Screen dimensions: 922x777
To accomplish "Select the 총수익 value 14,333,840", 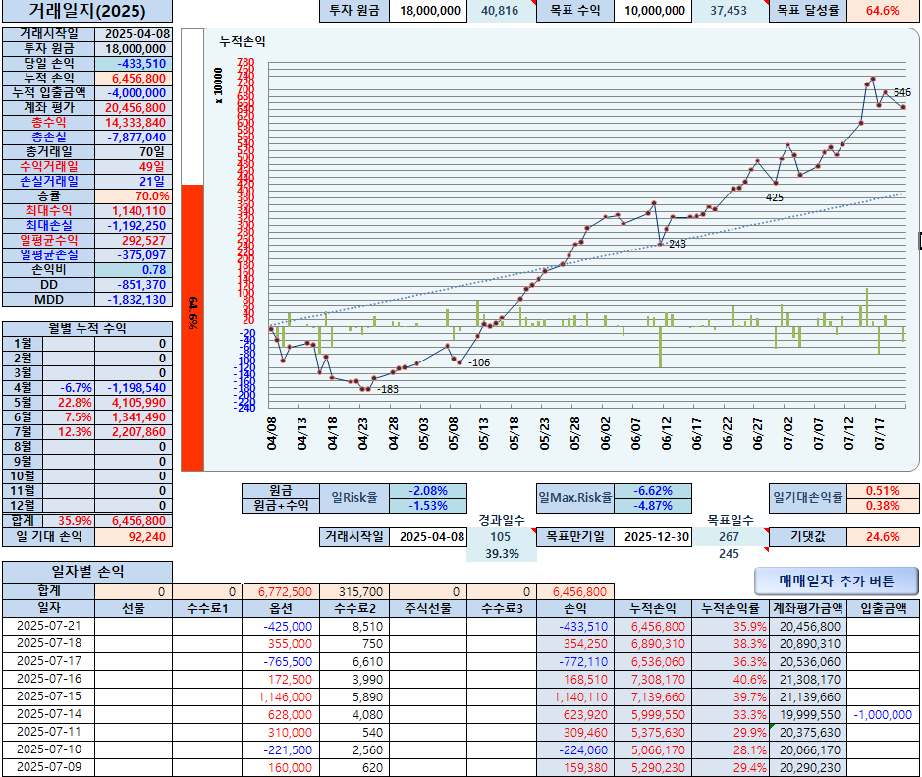I will (x=134, y=123).
